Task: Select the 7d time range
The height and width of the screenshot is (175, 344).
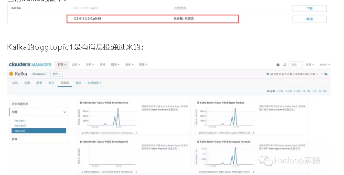Action: click(320, 91)
